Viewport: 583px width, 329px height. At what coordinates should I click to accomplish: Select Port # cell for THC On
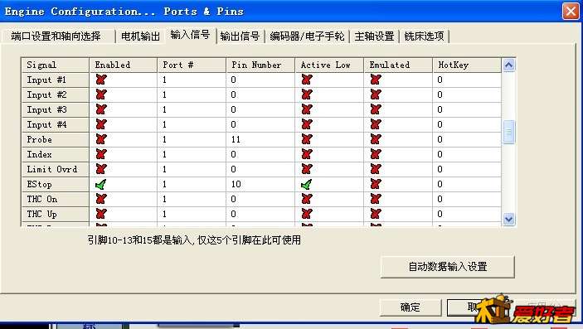pos(192,199)
